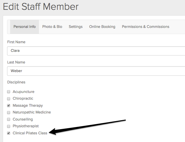Select the Personal Info tab
Viewport: 185px width, 142px height.
click(x=25, y=27)
